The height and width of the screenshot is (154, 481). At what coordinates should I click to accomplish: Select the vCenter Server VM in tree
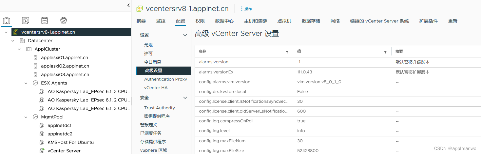point(64,151)
